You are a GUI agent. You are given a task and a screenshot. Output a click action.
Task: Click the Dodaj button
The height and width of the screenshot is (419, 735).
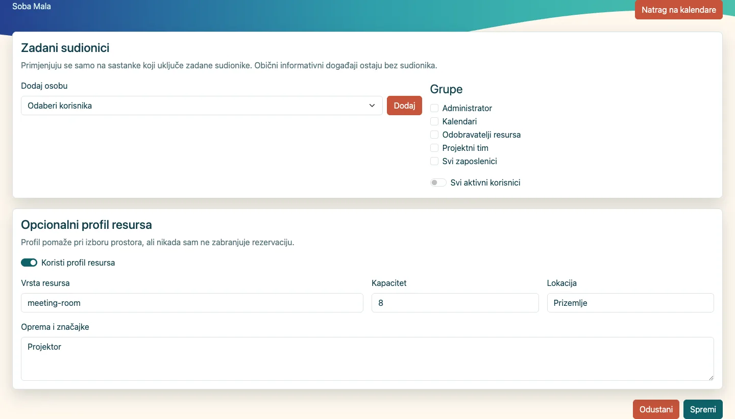404,106
